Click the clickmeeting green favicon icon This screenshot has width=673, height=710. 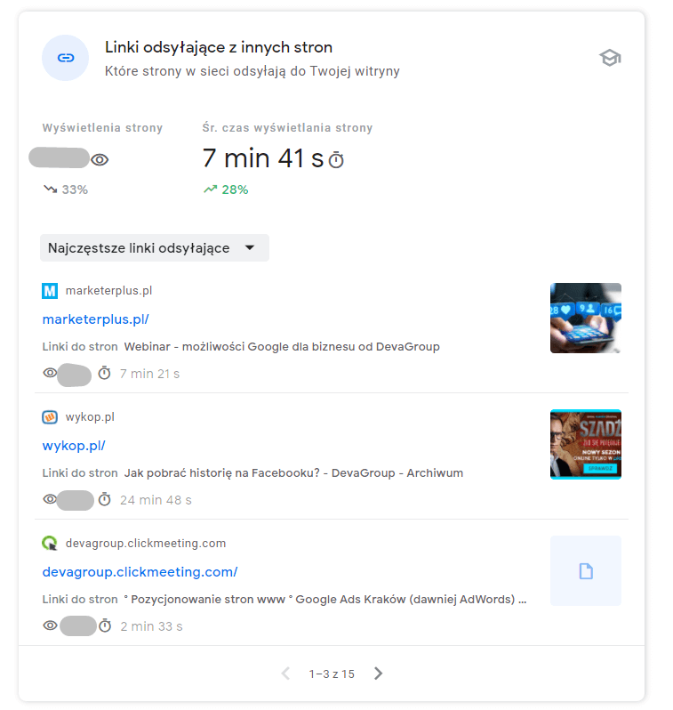click(50, 543)
